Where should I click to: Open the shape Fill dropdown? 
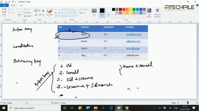(83, 13)
